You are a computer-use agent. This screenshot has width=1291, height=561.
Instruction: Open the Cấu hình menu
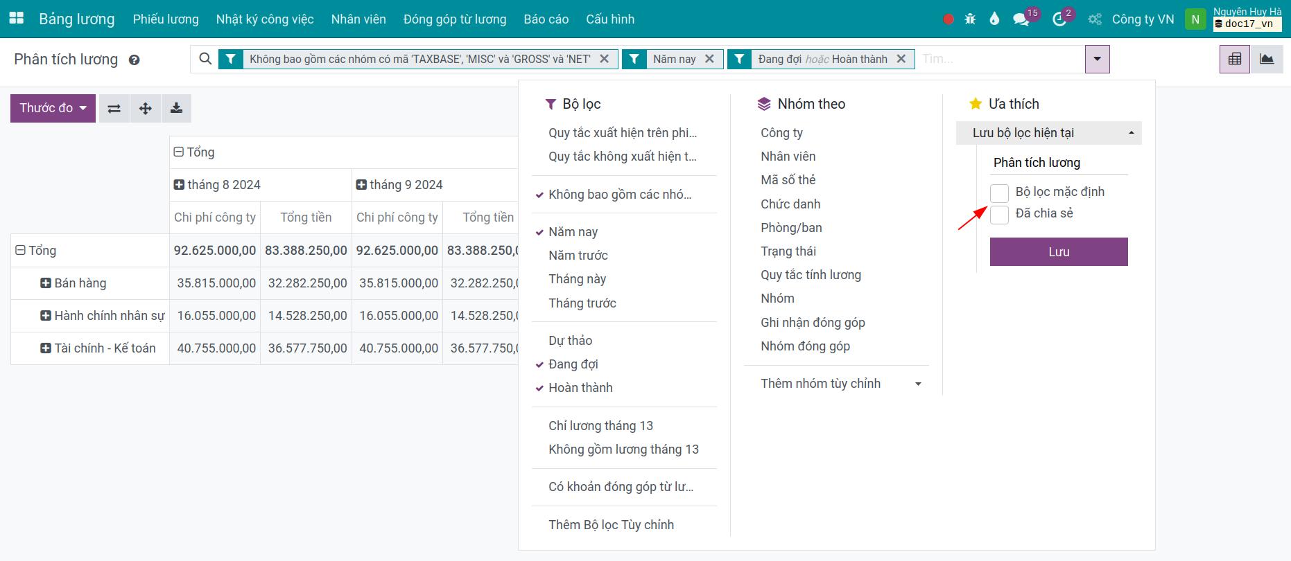click(609, 19)
